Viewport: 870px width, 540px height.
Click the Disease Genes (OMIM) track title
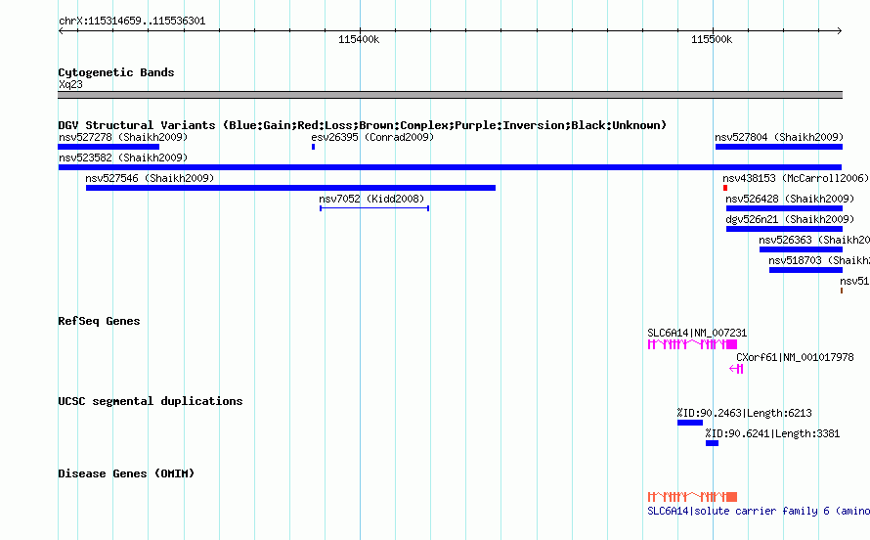tap(126, 473)
